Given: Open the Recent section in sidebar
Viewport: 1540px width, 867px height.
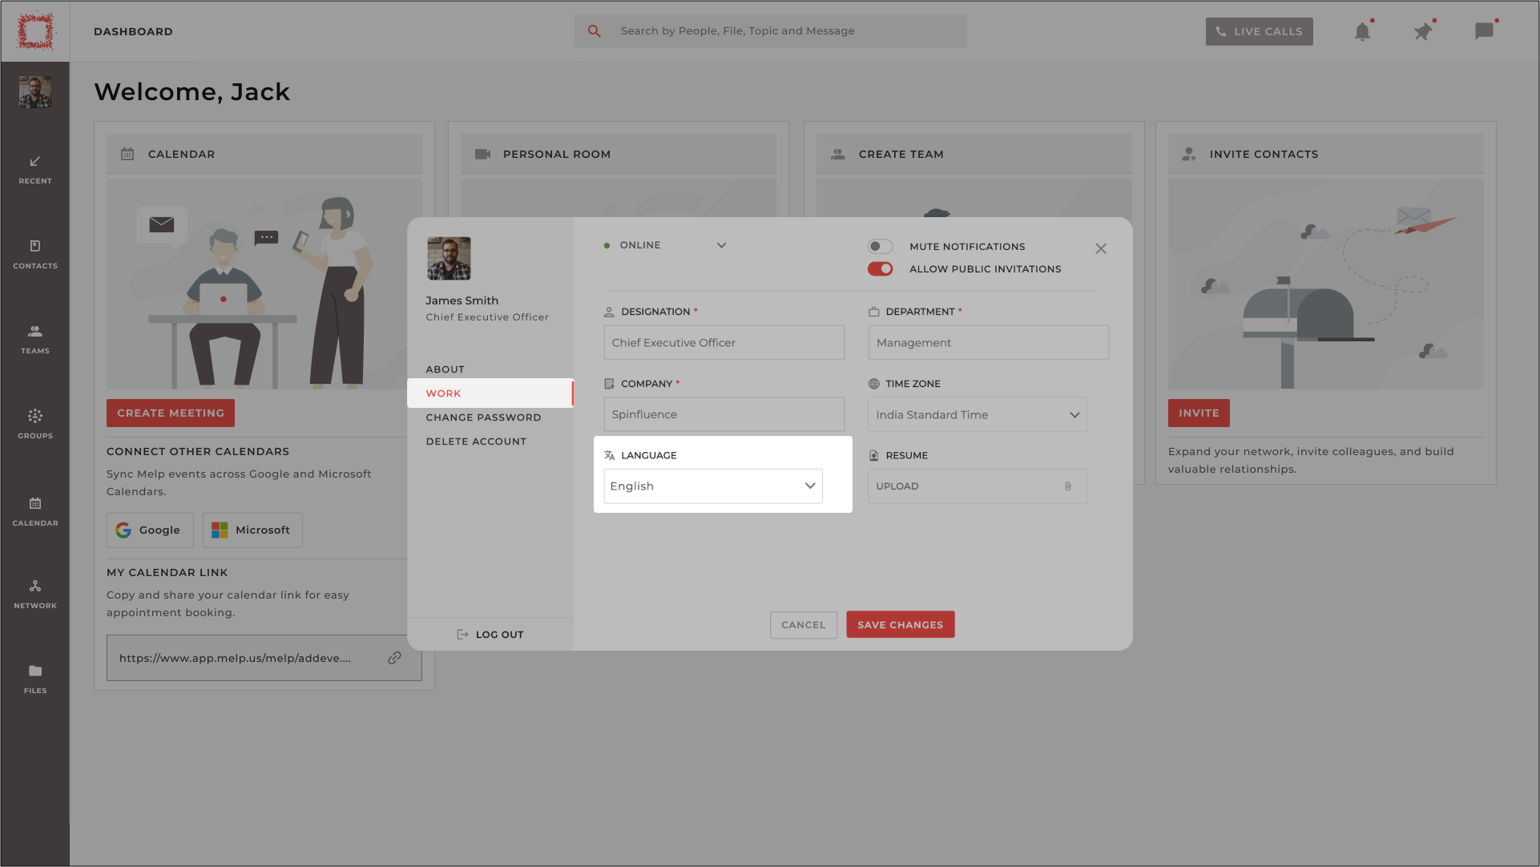Looking at the screenshot, I should click(35, 170).
